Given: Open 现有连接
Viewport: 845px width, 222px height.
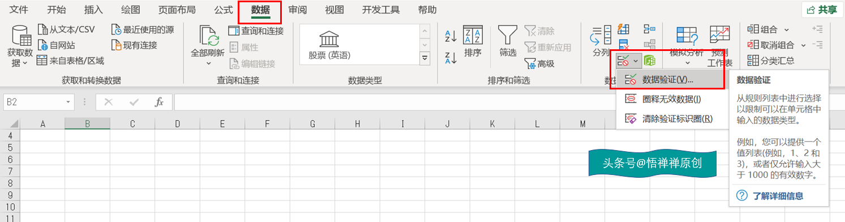Looking at the screenshot, I should pyautogui.click(x=134, y=45).
